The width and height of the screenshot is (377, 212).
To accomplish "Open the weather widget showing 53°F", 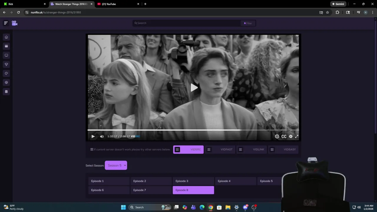I will [x=13, y=207].
